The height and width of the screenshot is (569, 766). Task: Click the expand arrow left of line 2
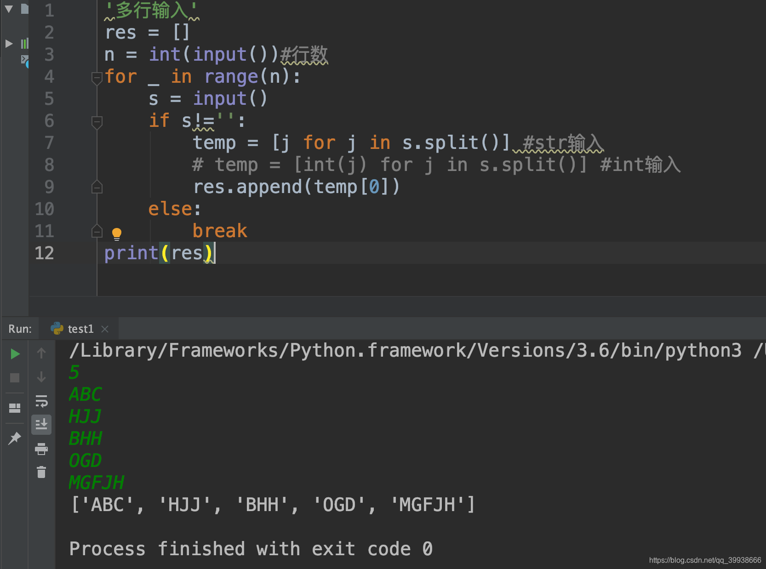tap(9, 44)
